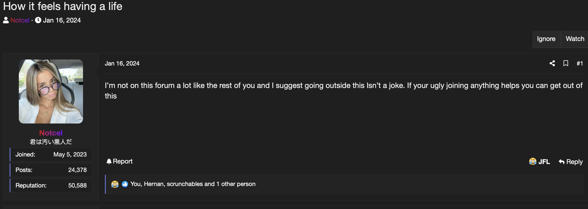Open the Notcel author link under title

tap(20, 20)
